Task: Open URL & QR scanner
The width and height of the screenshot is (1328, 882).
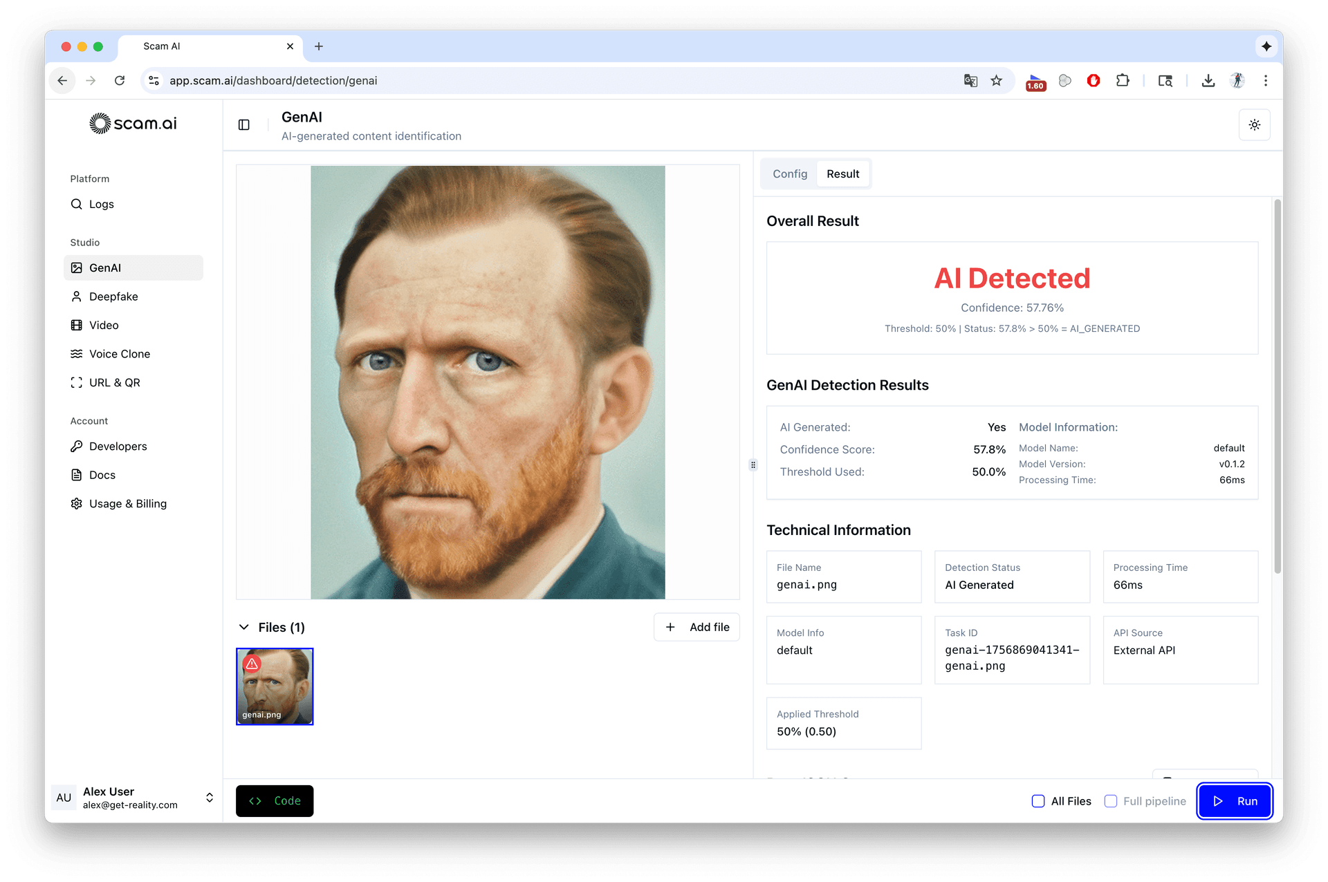Action: pyautogui.click(x=114, y=382)
